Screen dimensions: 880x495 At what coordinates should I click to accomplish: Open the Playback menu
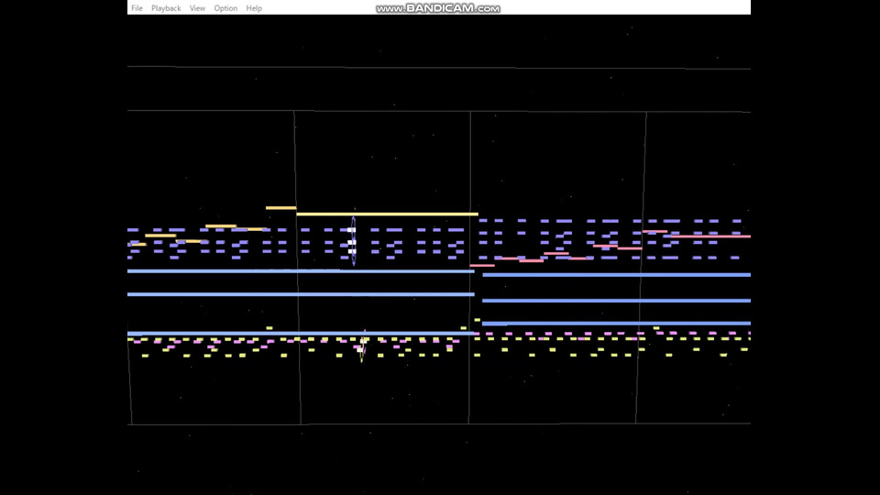click(166, 8)
